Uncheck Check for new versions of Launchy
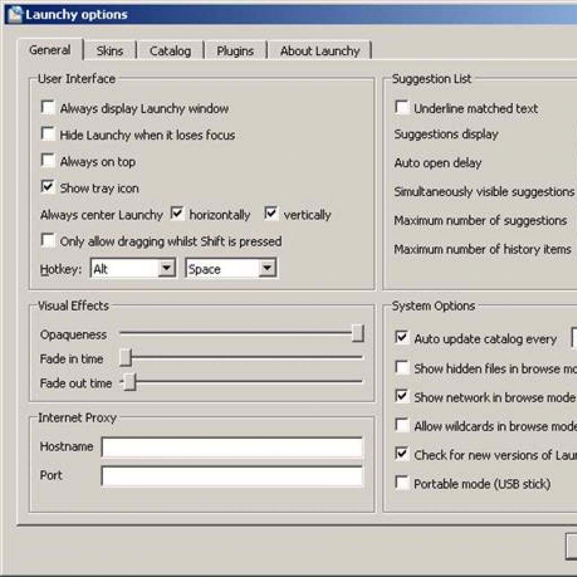577x577 pixels. (x=402, y=454)
